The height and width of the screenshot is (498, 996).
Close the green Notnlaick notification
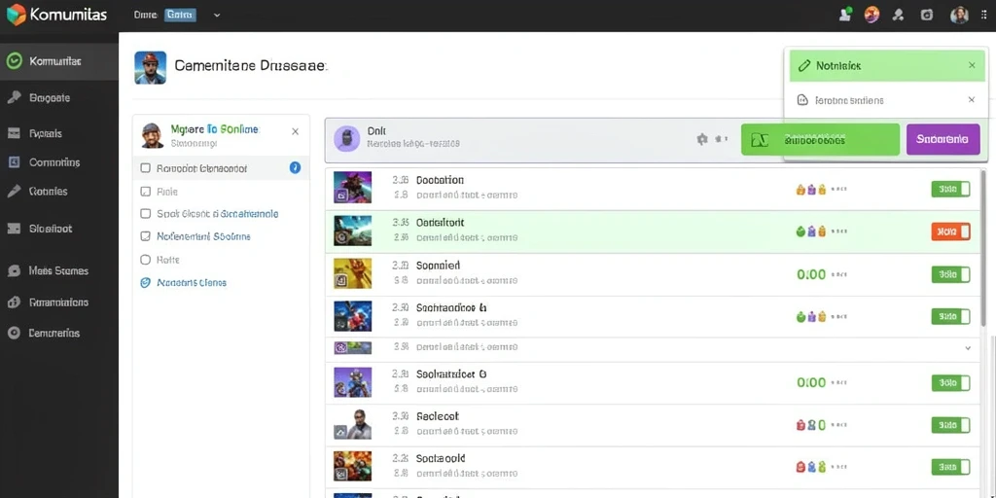[972, 65]
